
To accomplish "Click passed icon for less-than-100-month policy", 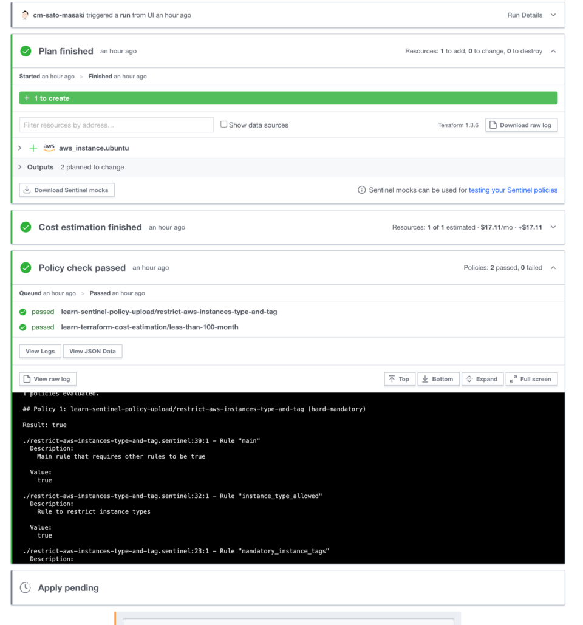I will pyautogui.click(x=22, y=327).
